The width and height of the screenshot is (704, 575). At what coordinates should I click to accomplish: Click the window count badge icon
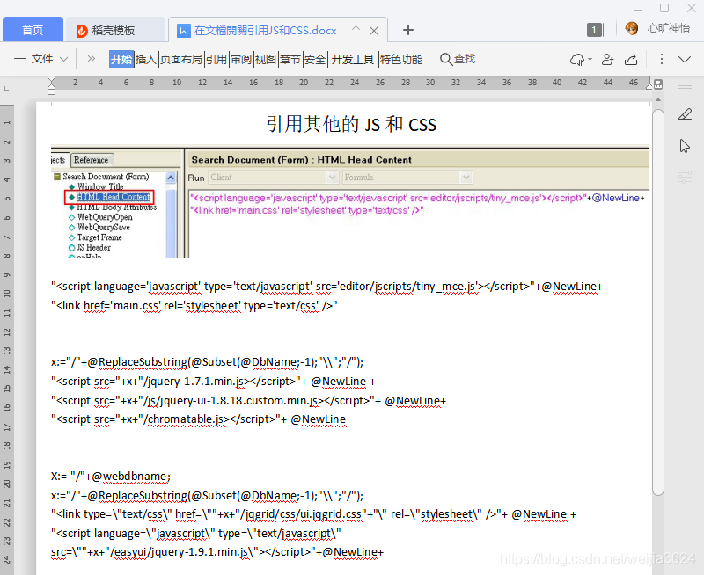click(x=596, y=30)
